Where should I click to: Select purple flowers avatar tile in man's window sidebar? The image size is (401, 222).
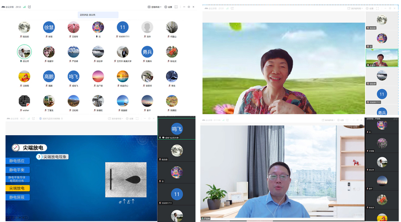(x=382, y=143)
